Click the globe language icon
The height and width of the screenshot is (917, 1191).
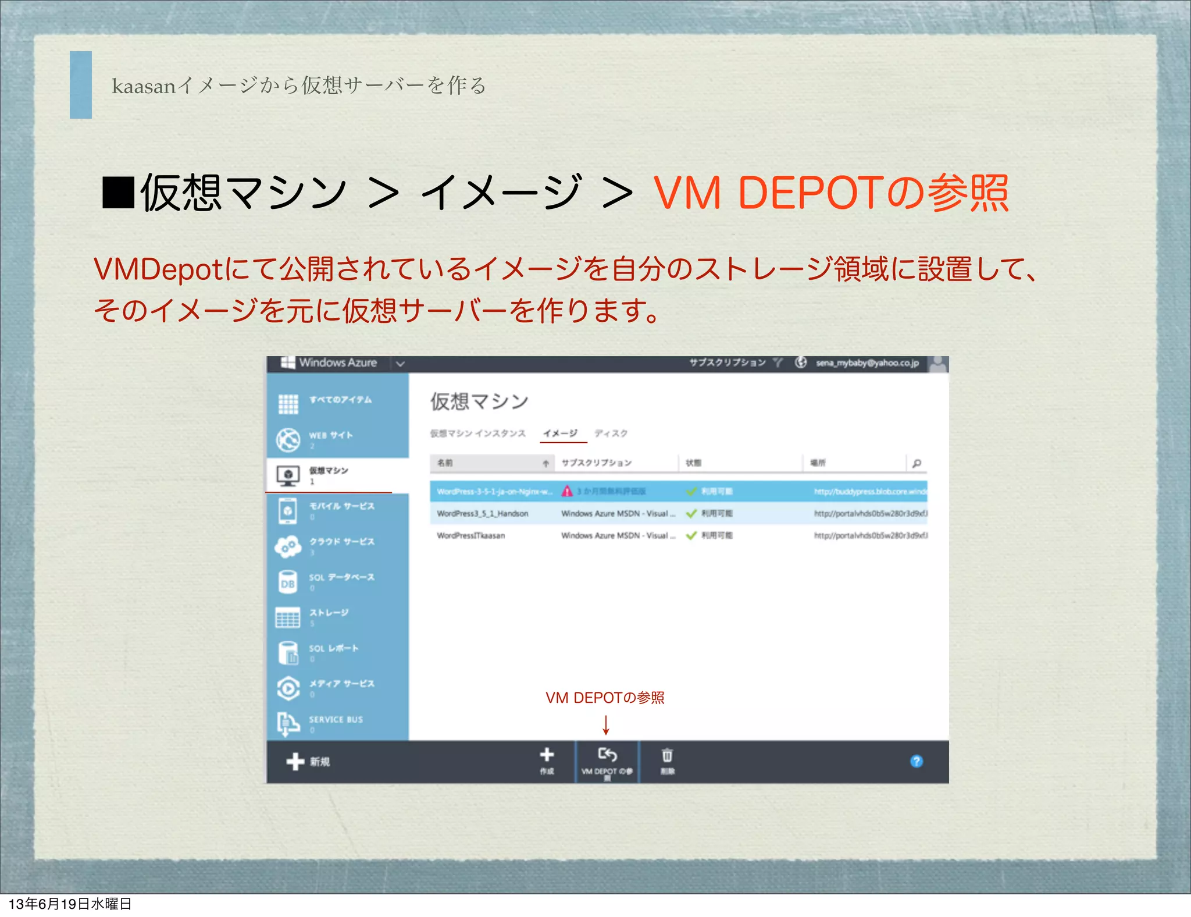click(801, 362)
